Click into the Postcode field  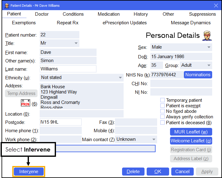pyautogui.click(x=61, y=122)
